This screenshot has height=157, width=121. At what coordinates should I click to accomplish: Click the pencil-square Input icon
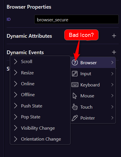(75, 74)
